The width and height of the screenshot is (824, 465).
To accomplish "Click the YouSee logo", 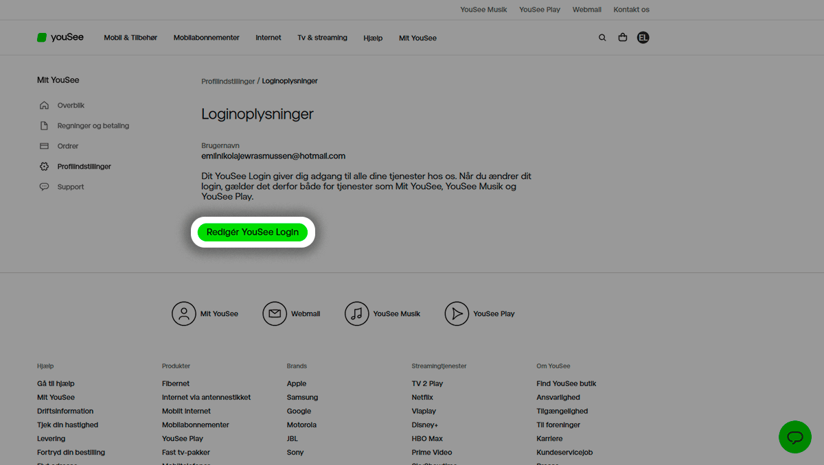I will click(x=60, y=38).
